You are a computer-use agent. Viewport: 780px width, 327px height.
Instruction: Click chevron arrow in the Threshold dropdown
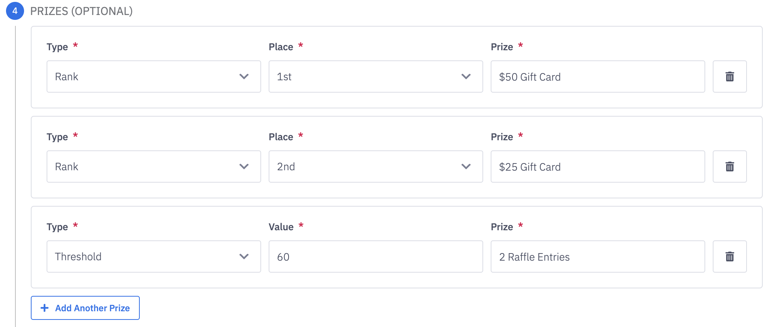[244, 256]
